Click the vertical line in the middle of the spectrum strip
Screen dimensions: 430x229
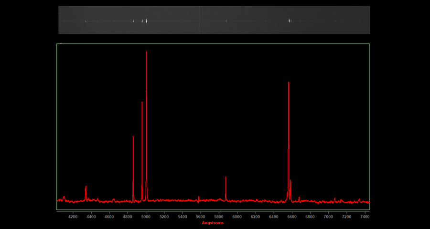click(x=199, y=20)
